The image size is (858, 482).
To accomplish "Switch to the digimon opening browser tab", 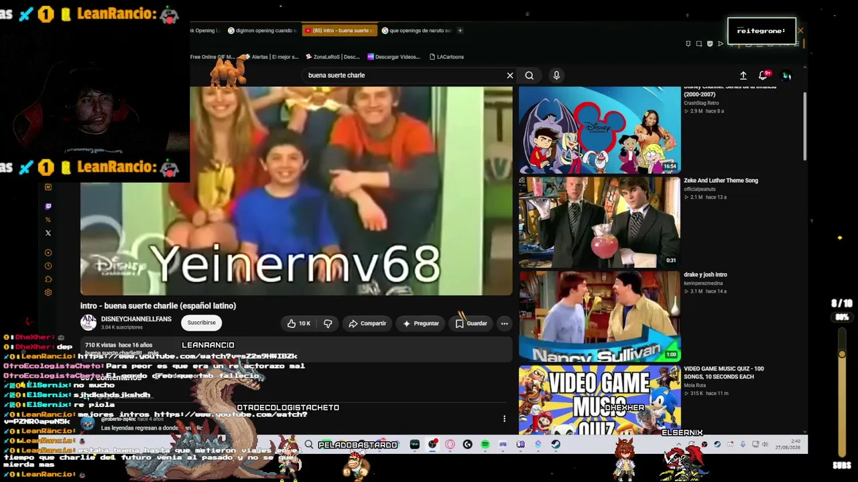I will (x=261, y=30).
